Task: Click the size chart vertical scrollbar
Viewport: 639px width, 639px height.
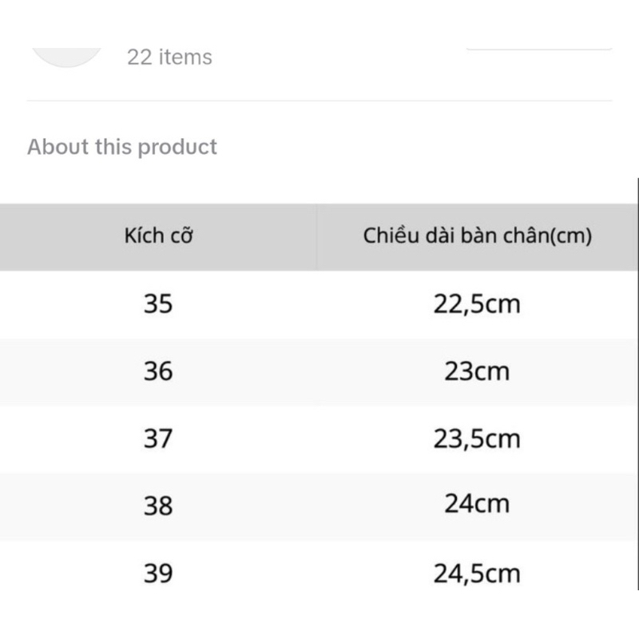Action: point(637,384)
